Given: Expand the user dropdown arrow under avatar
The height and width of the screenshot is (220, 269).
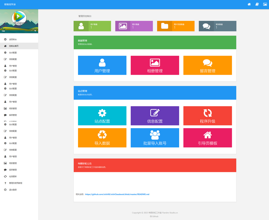Looking at the screenshot, I should [x=35, y=31].
